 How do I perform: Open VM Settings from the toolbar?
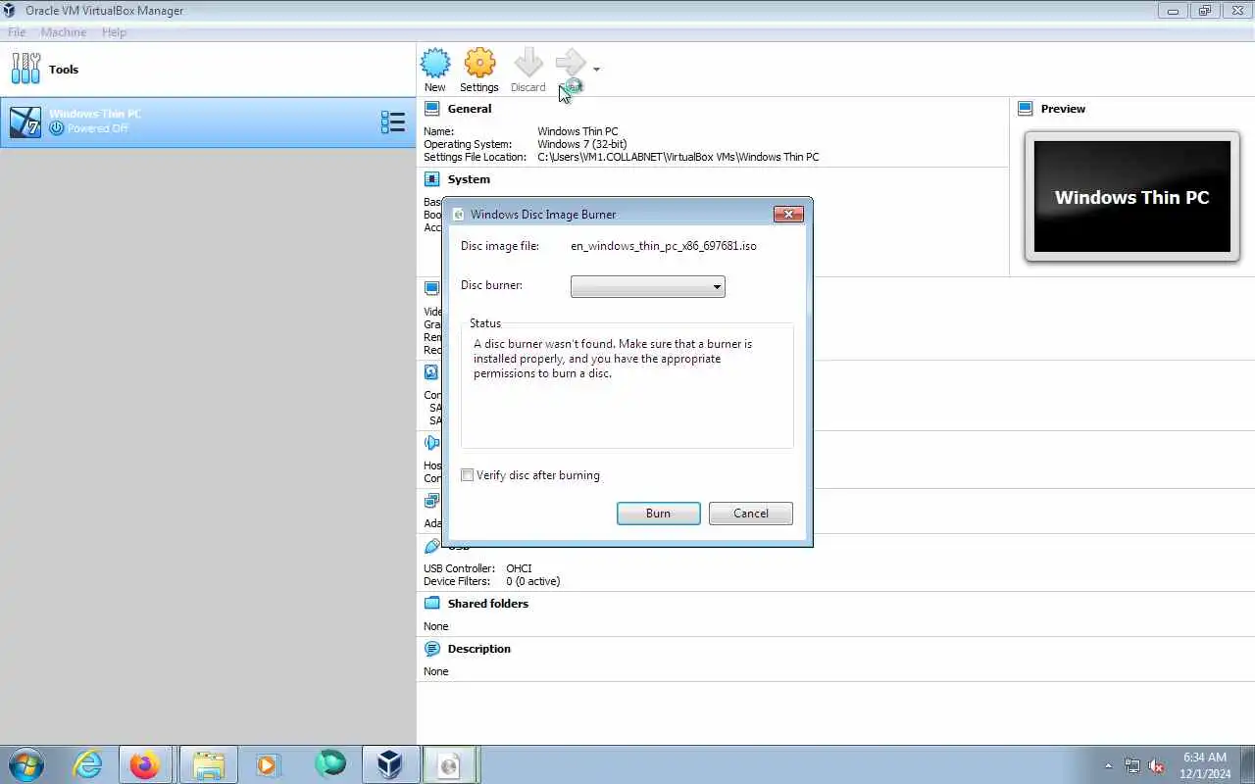478,71
